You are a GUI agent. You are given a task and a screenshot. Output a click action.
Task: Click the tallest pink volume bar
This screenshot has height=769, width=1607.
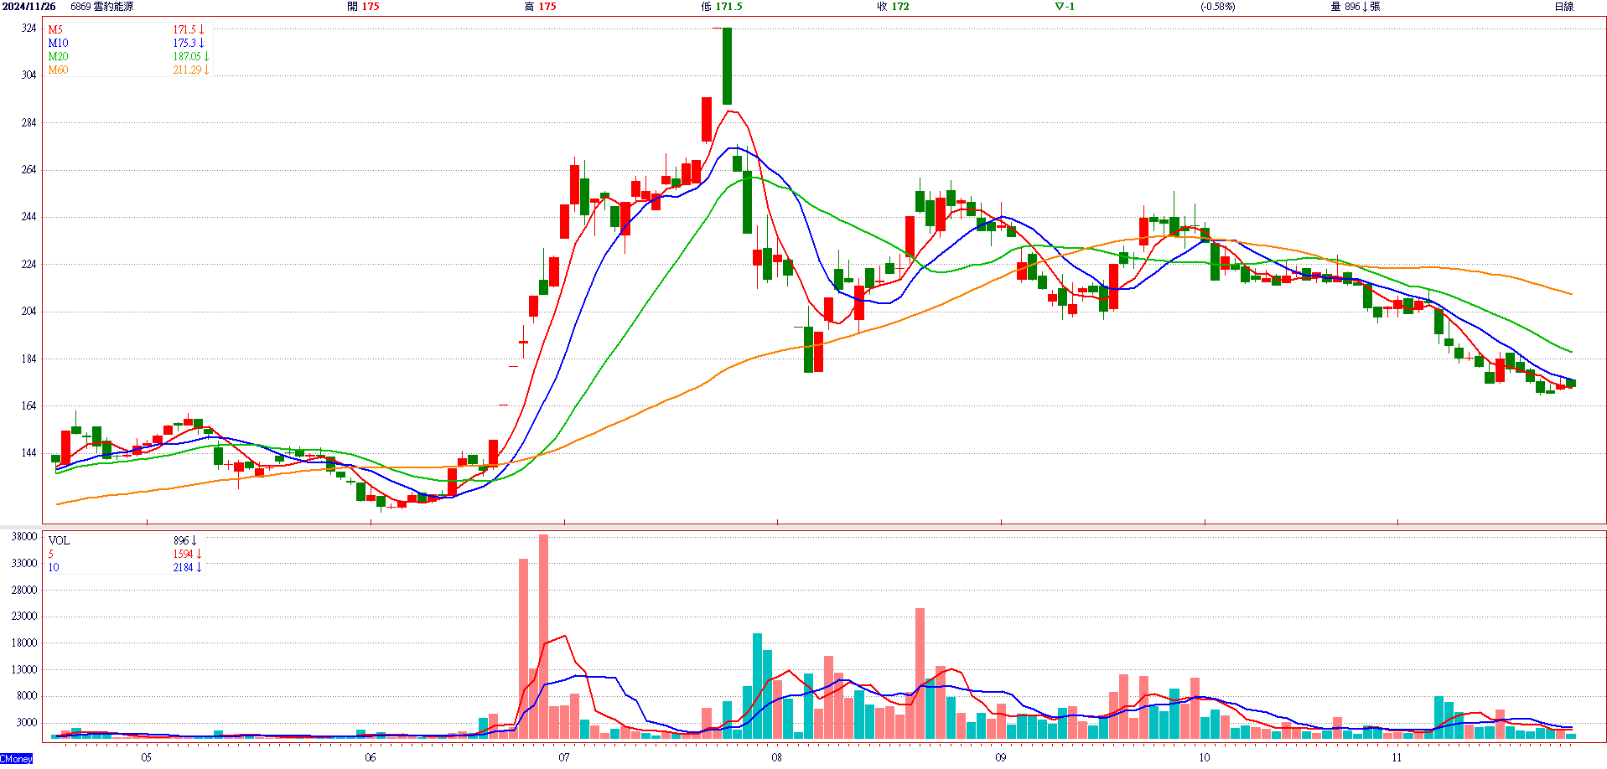tap(543, 635)
